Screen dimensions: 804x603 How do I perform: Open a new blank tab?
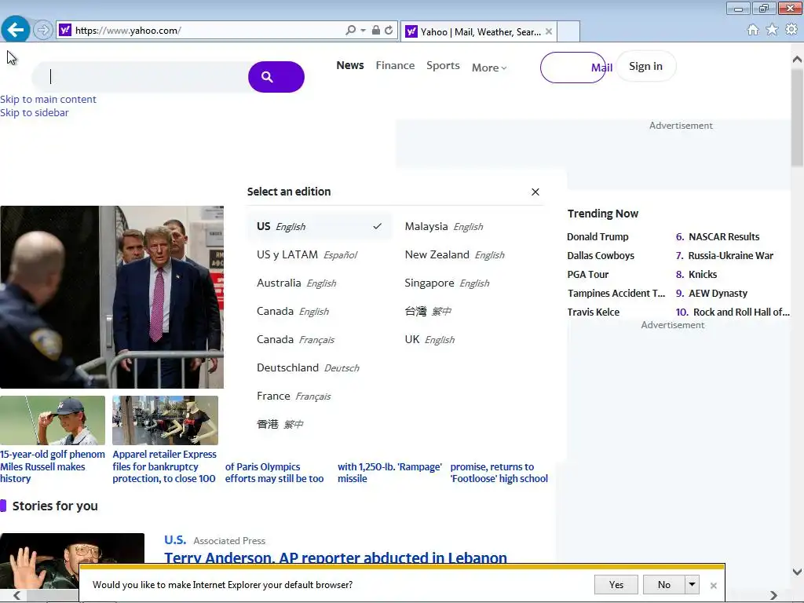click(x=568, y=31)
